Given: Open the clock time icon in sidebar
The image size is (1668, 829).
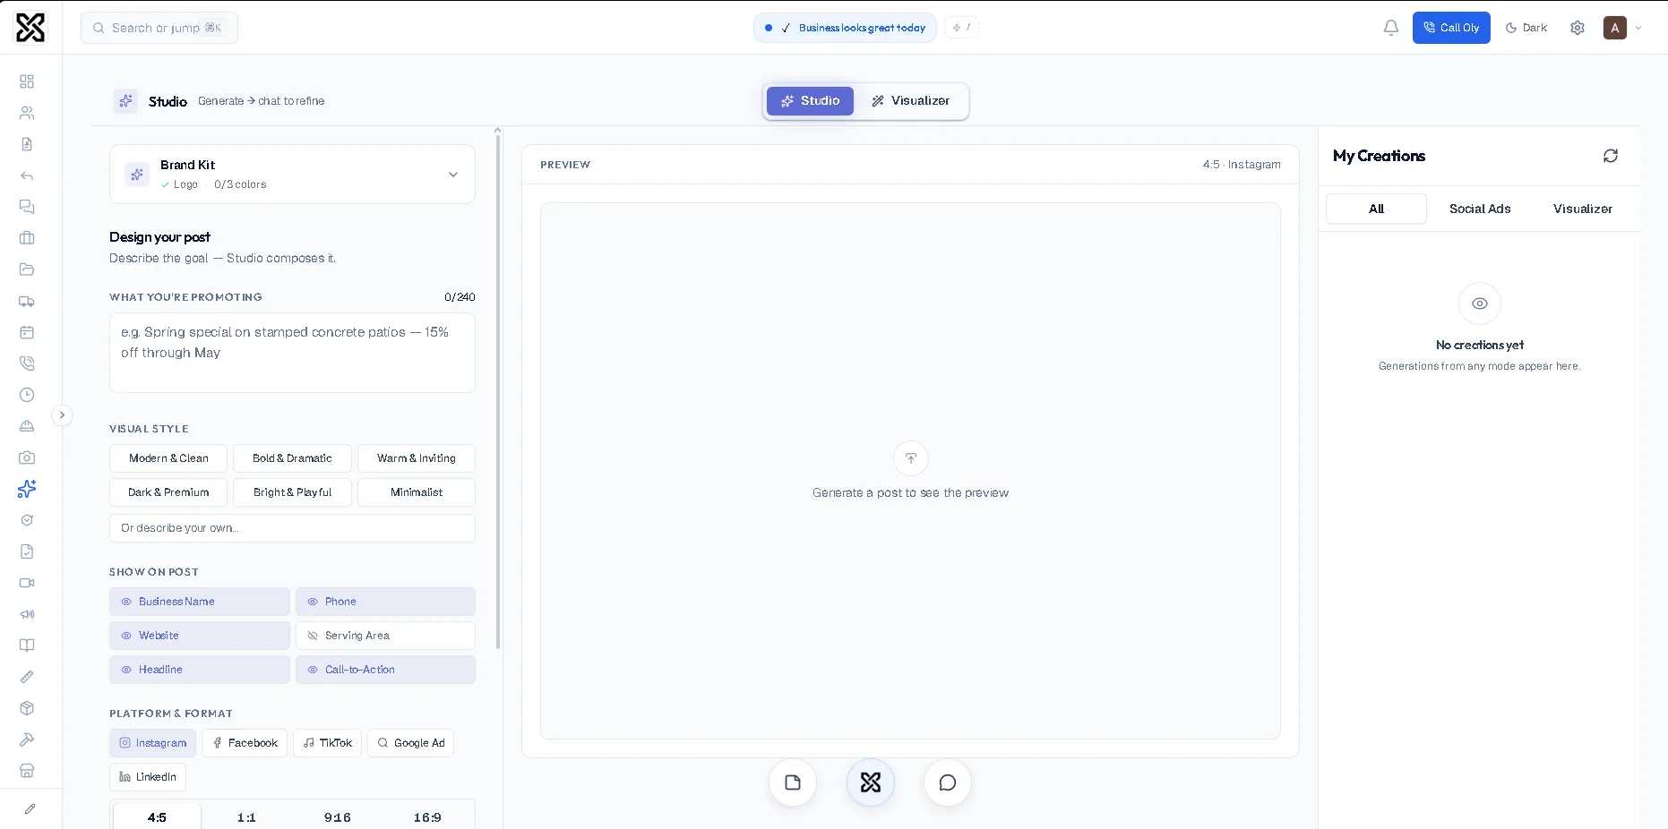Looking at the screenshot, I should coord(27,395).
